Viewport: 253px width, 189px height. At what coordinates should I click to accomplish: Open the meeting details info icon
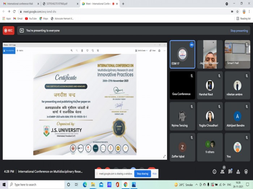[214, 172]
